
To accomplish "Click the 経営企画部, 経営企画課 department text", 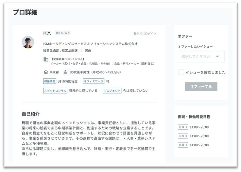I will click(60, 50).
